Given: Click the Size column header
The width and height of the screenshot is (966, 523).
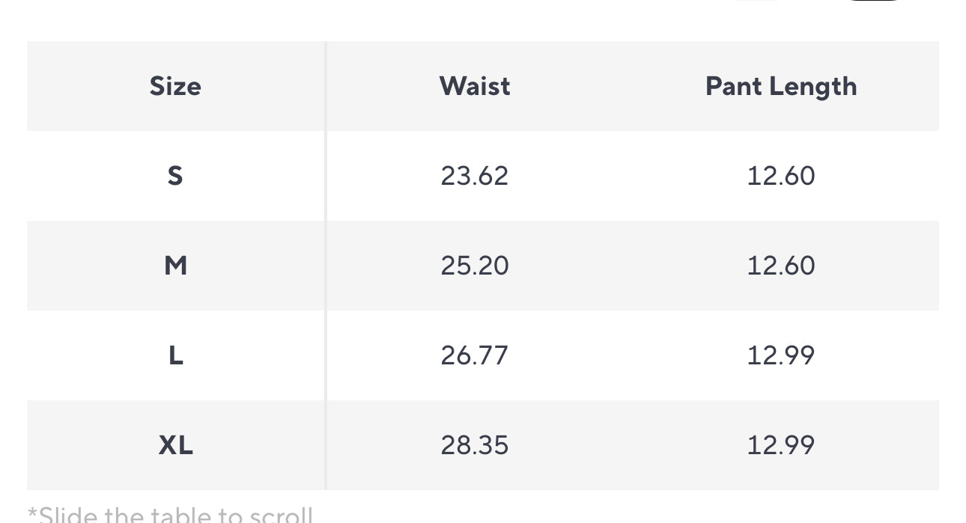Looking at the screenshot, I should (175, 86).
